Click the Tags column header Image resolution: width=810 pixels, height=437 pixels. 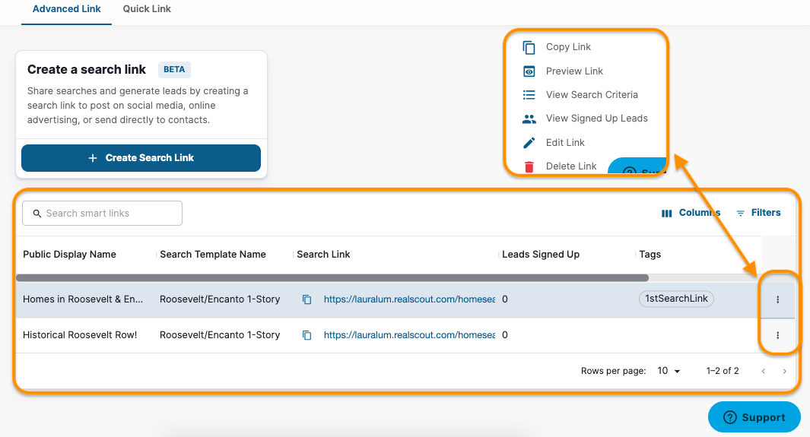(x=650, y=255)
